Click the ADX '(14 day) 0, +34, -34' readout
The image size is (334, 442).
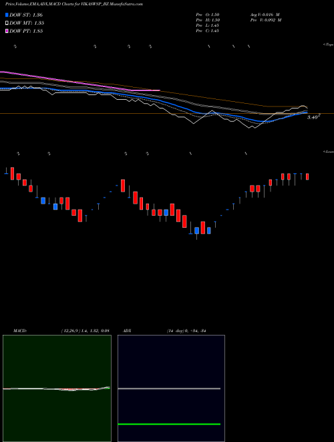[186, 331]
